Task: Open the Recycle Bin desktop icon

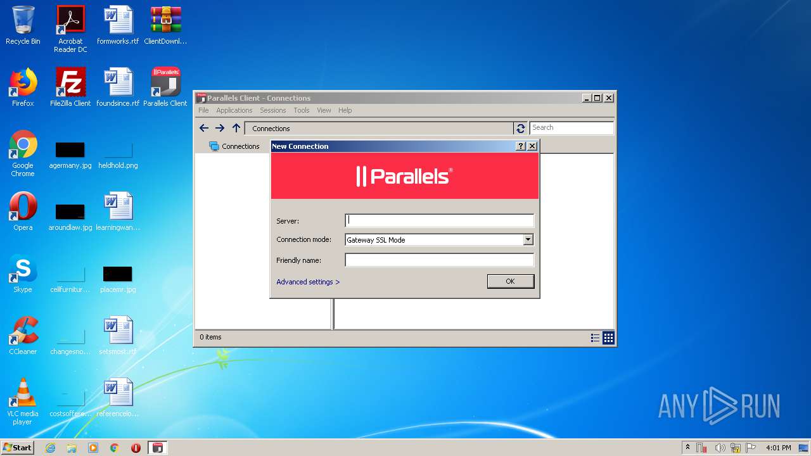Action: coord(23,25)
